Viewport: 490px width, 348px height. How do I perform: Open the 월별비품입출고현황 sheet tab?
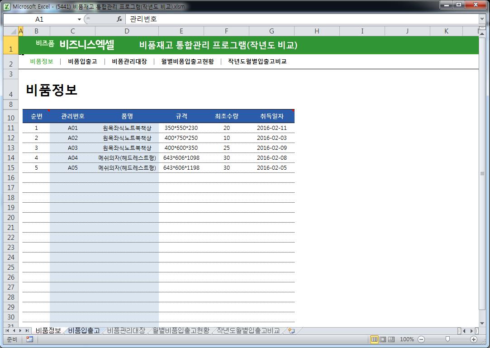click(x=181, y=331)
